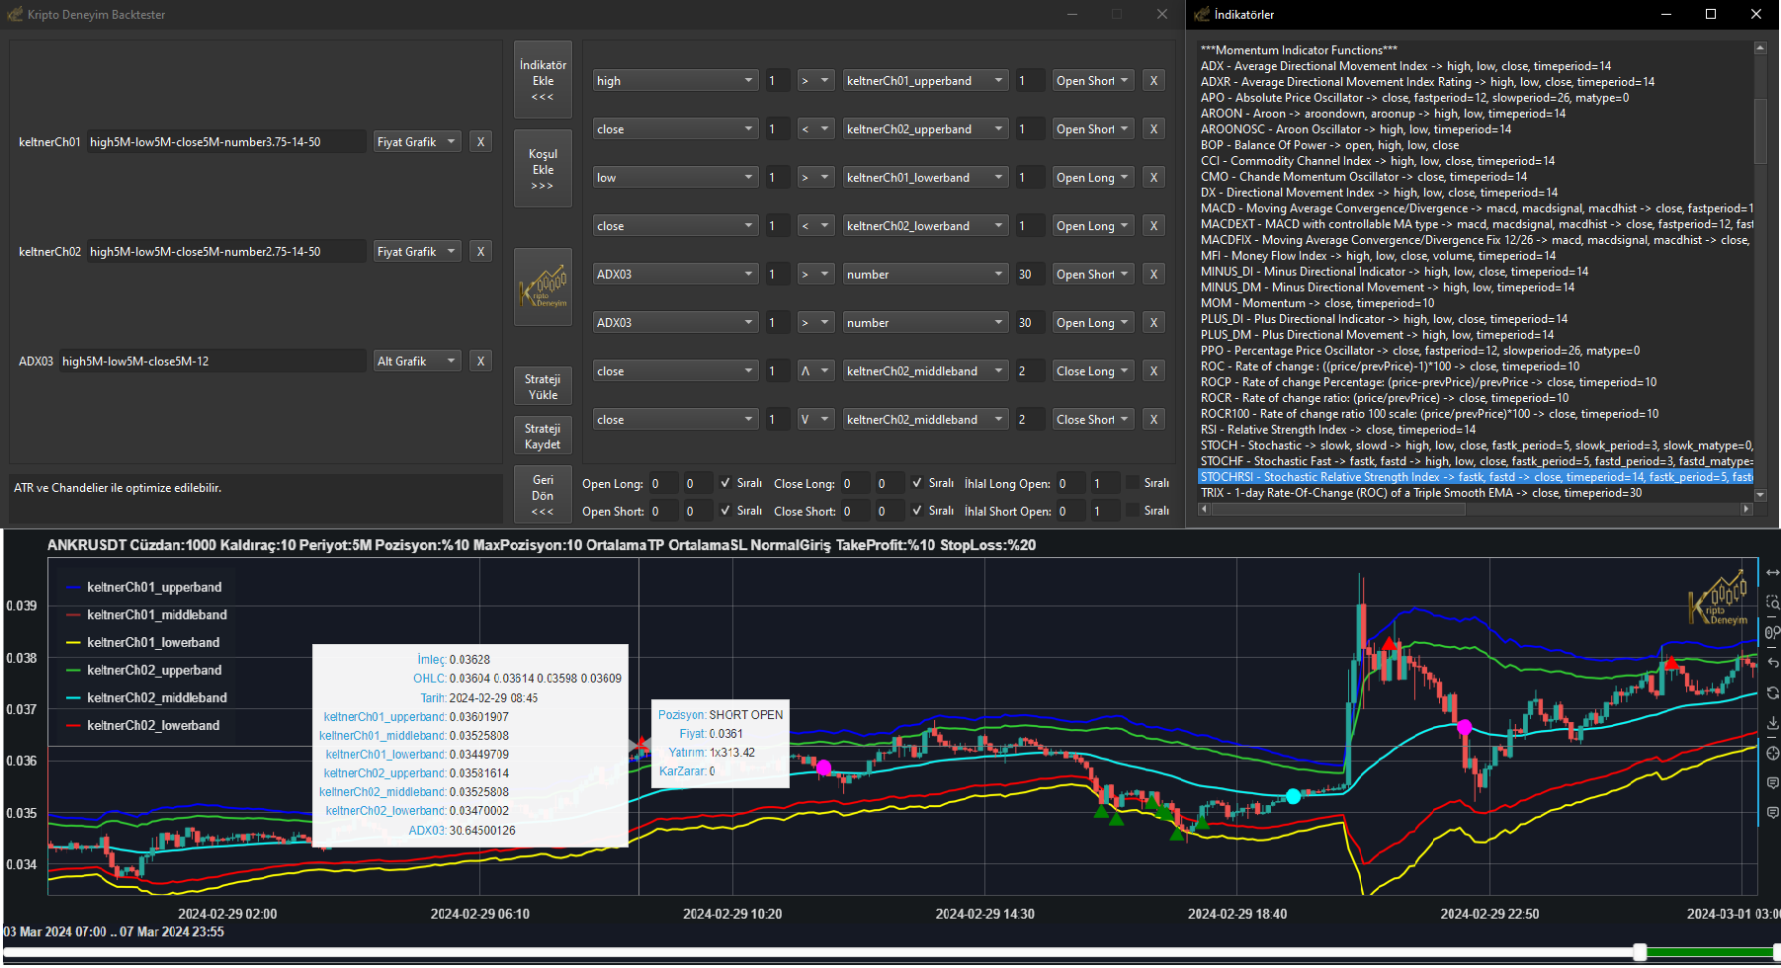The width and height of the screenshot is (1781, 968).
Task: Click the Strateji Kaydet button
Action: [543, 437]
